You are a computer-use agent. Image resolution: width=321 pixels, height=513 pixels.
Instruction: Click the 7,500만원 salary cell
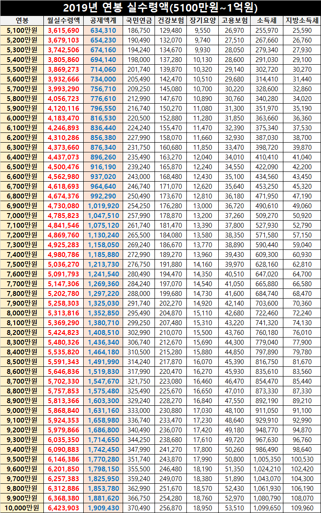[22, 264]
